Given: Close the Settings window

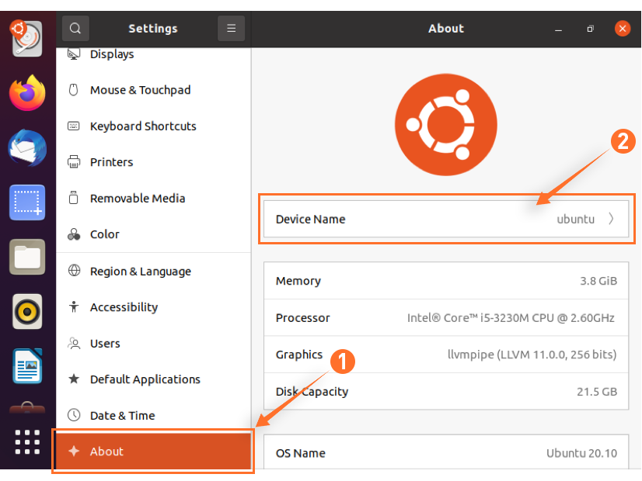Looking at the screenshot, I should click(623, 28).
